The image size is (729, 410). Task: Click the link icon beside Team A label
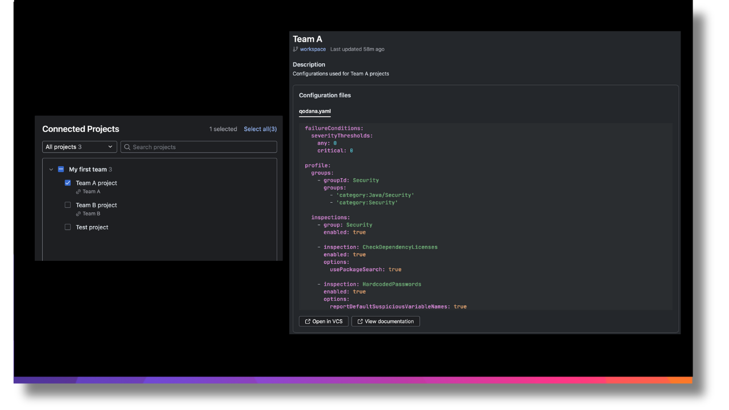click(x=79, y=192)
